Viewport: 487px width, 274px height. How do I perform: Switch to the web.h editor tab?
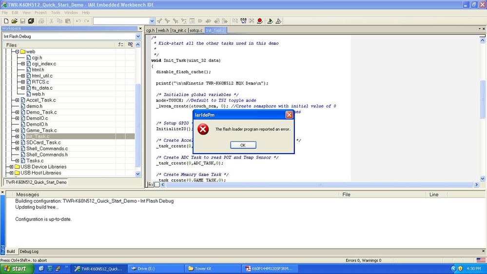(x=163, y=30)
